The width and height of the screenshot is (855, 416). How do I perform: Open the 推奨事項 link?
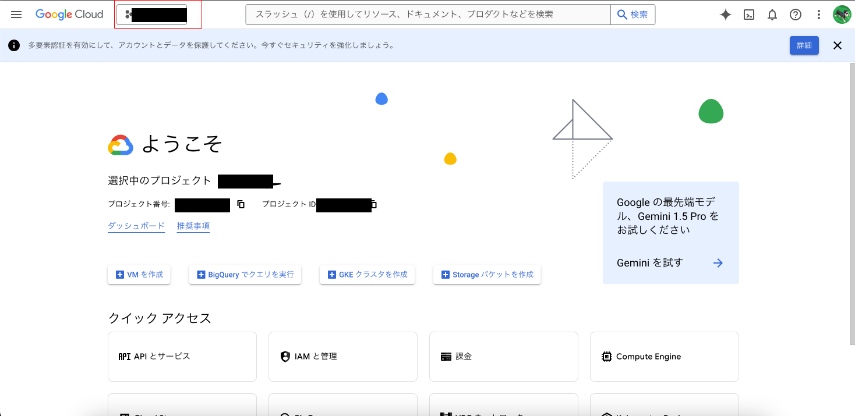pos(193,226)
